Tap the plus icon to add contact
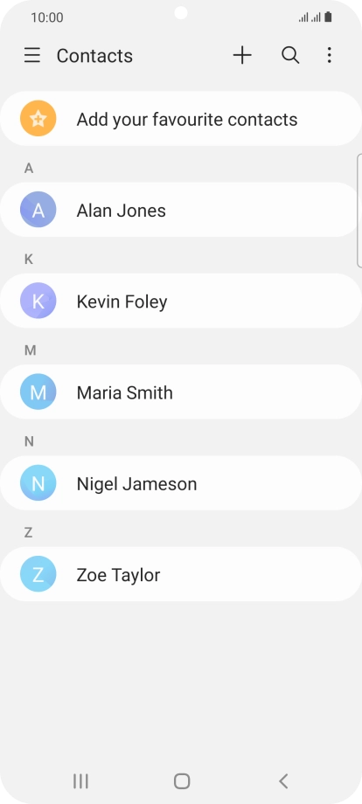 point(242,55)
